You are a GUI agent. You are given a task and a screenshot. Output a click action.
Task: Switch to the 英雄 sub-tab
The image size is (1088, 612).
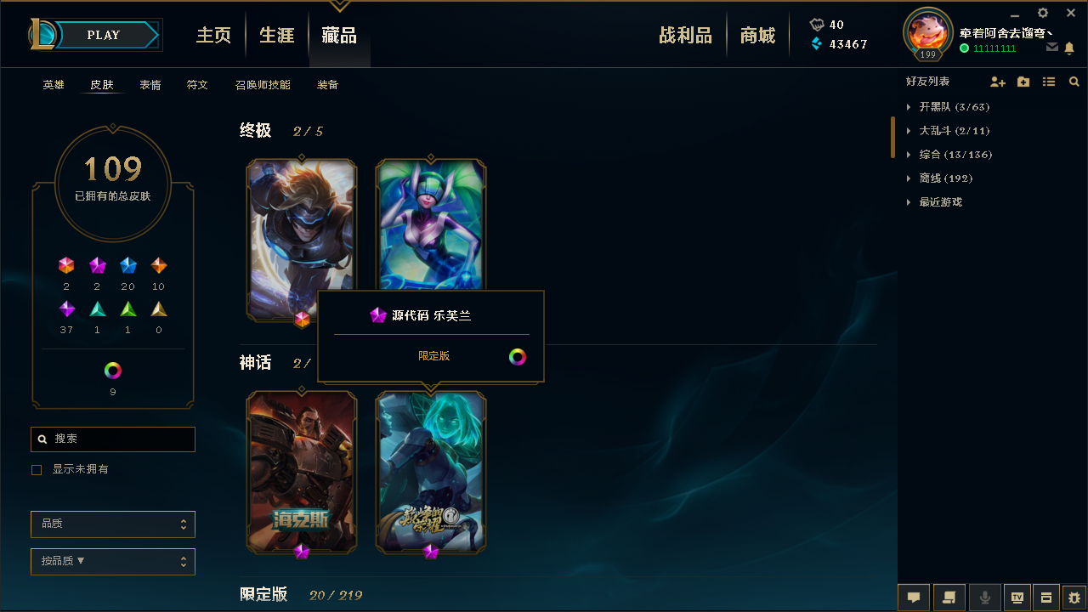click(x=54, y=85)
